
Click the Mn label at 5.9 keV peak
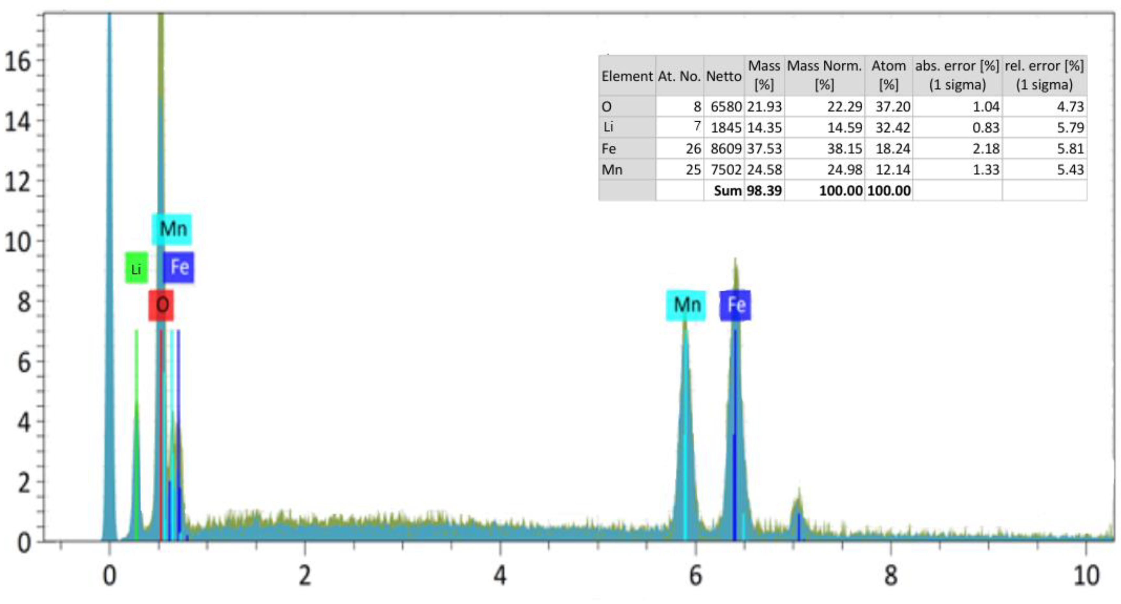686,305
